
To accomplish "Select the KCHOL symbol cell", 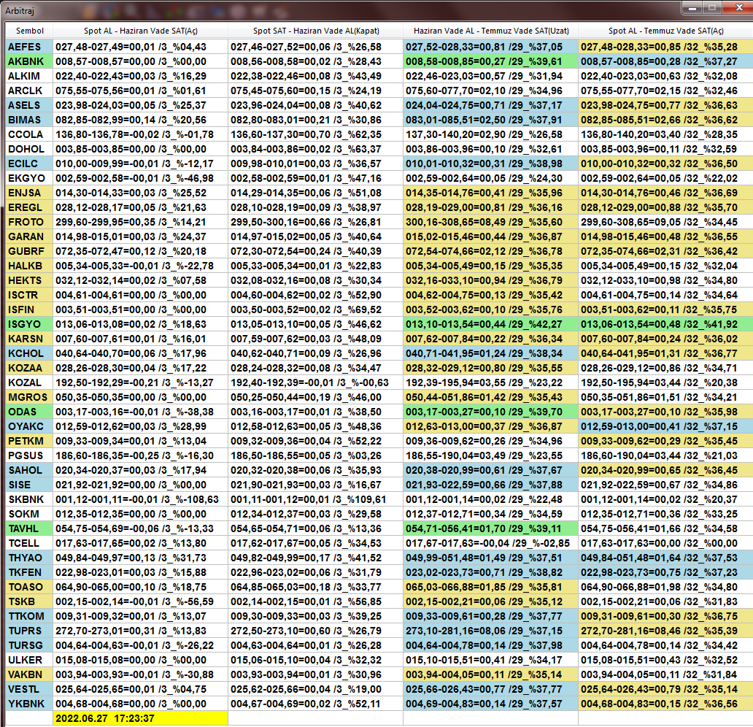I will click(28, 353).
